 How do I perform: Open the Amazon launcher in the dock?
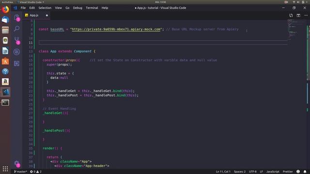(5, 82)
